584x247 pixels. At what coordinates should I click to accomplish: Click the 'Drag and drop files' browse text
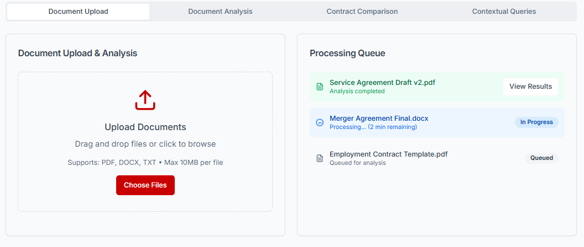tap(145, 144)
